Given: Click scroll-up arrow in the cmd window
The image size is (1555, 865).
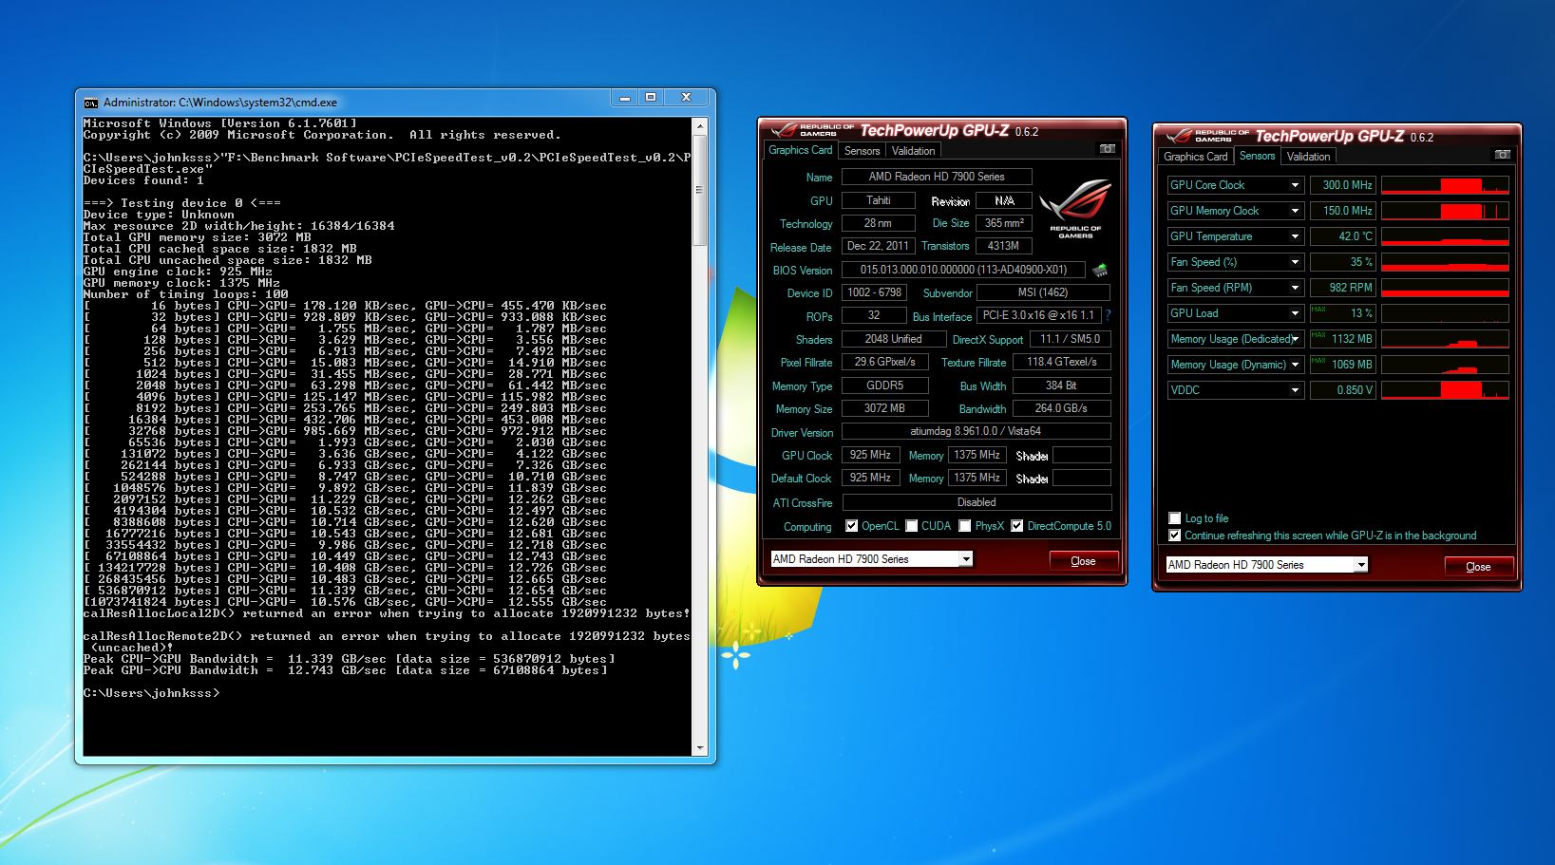Looking at the screenshot, I should pos(700,126).
